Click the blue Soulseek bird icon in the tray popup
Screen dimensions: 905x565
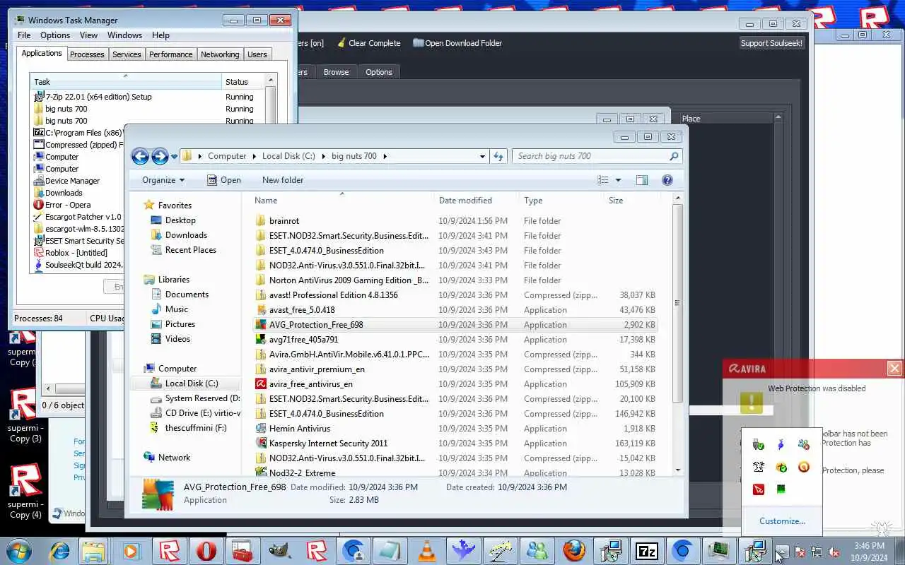tap(781, 444)
